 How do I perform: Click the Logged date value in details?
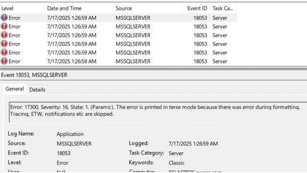click(193, 144)
